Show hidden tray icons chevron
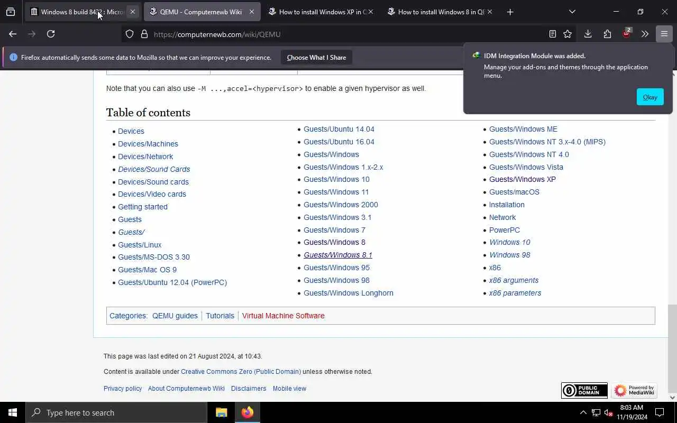This screenshot has height=423, width=677. [583, 412]
